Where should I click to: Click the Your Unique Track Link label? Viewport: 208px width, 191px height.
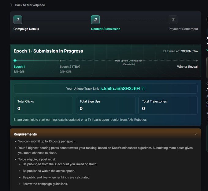[x=83, y=88]
